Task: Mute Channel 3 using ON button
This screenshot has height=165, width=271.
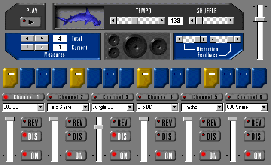Action: click(121, 155)
